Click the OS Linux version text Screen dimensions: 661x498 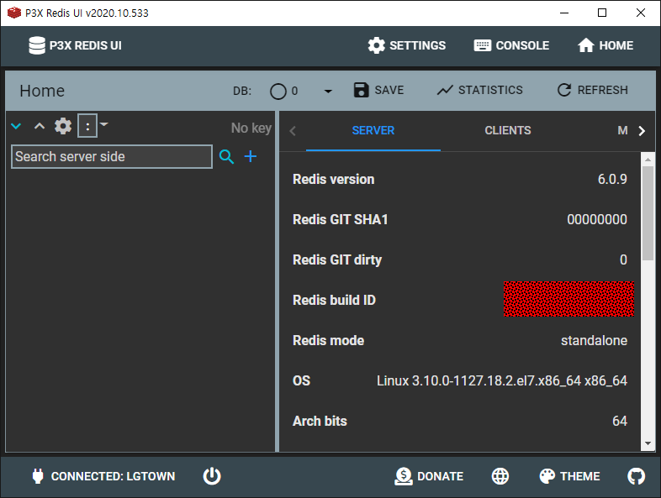(x=502, y=381)
